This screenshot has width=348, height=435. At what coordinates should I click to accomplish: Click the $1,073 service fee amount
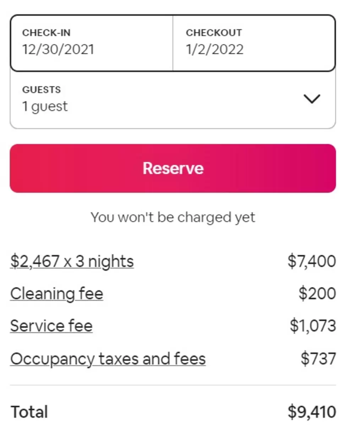(313, 326)
